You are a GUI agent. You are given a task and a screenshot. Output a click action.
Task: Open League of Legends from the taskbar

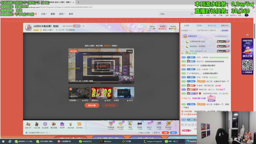153,141
